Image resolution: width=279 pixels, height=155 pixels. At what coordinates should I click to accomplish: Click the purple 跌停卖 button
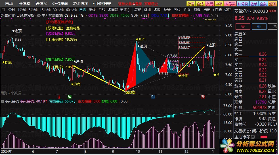(x=243, y=4)
